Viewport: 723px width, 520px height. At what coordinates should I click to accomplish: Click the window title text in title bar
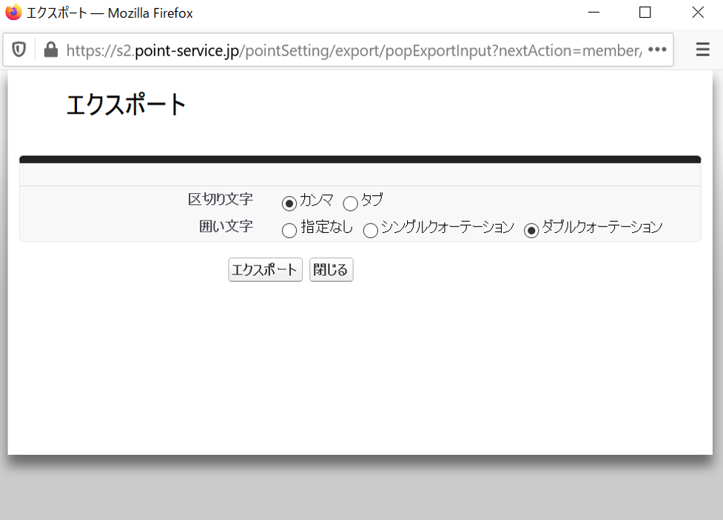pos(110,13)
